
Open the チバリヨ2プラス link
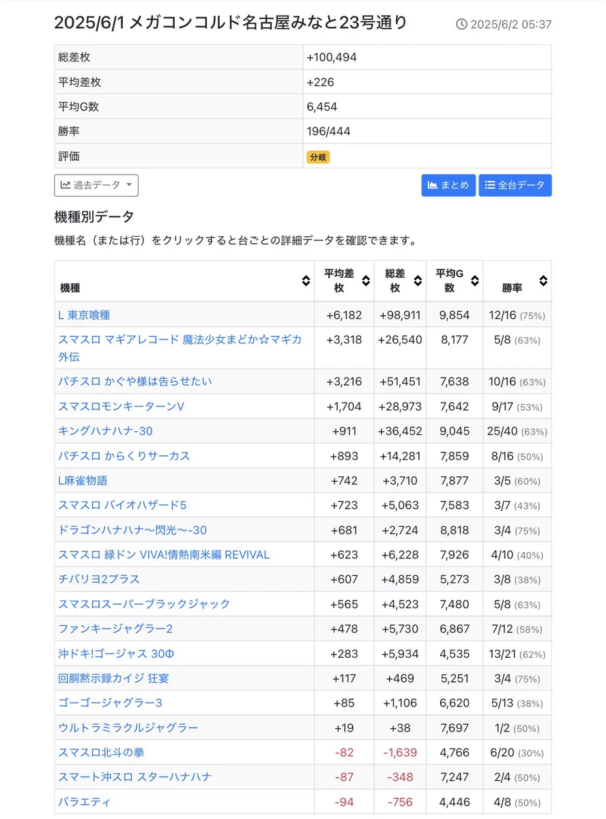[x=99, y=579]
